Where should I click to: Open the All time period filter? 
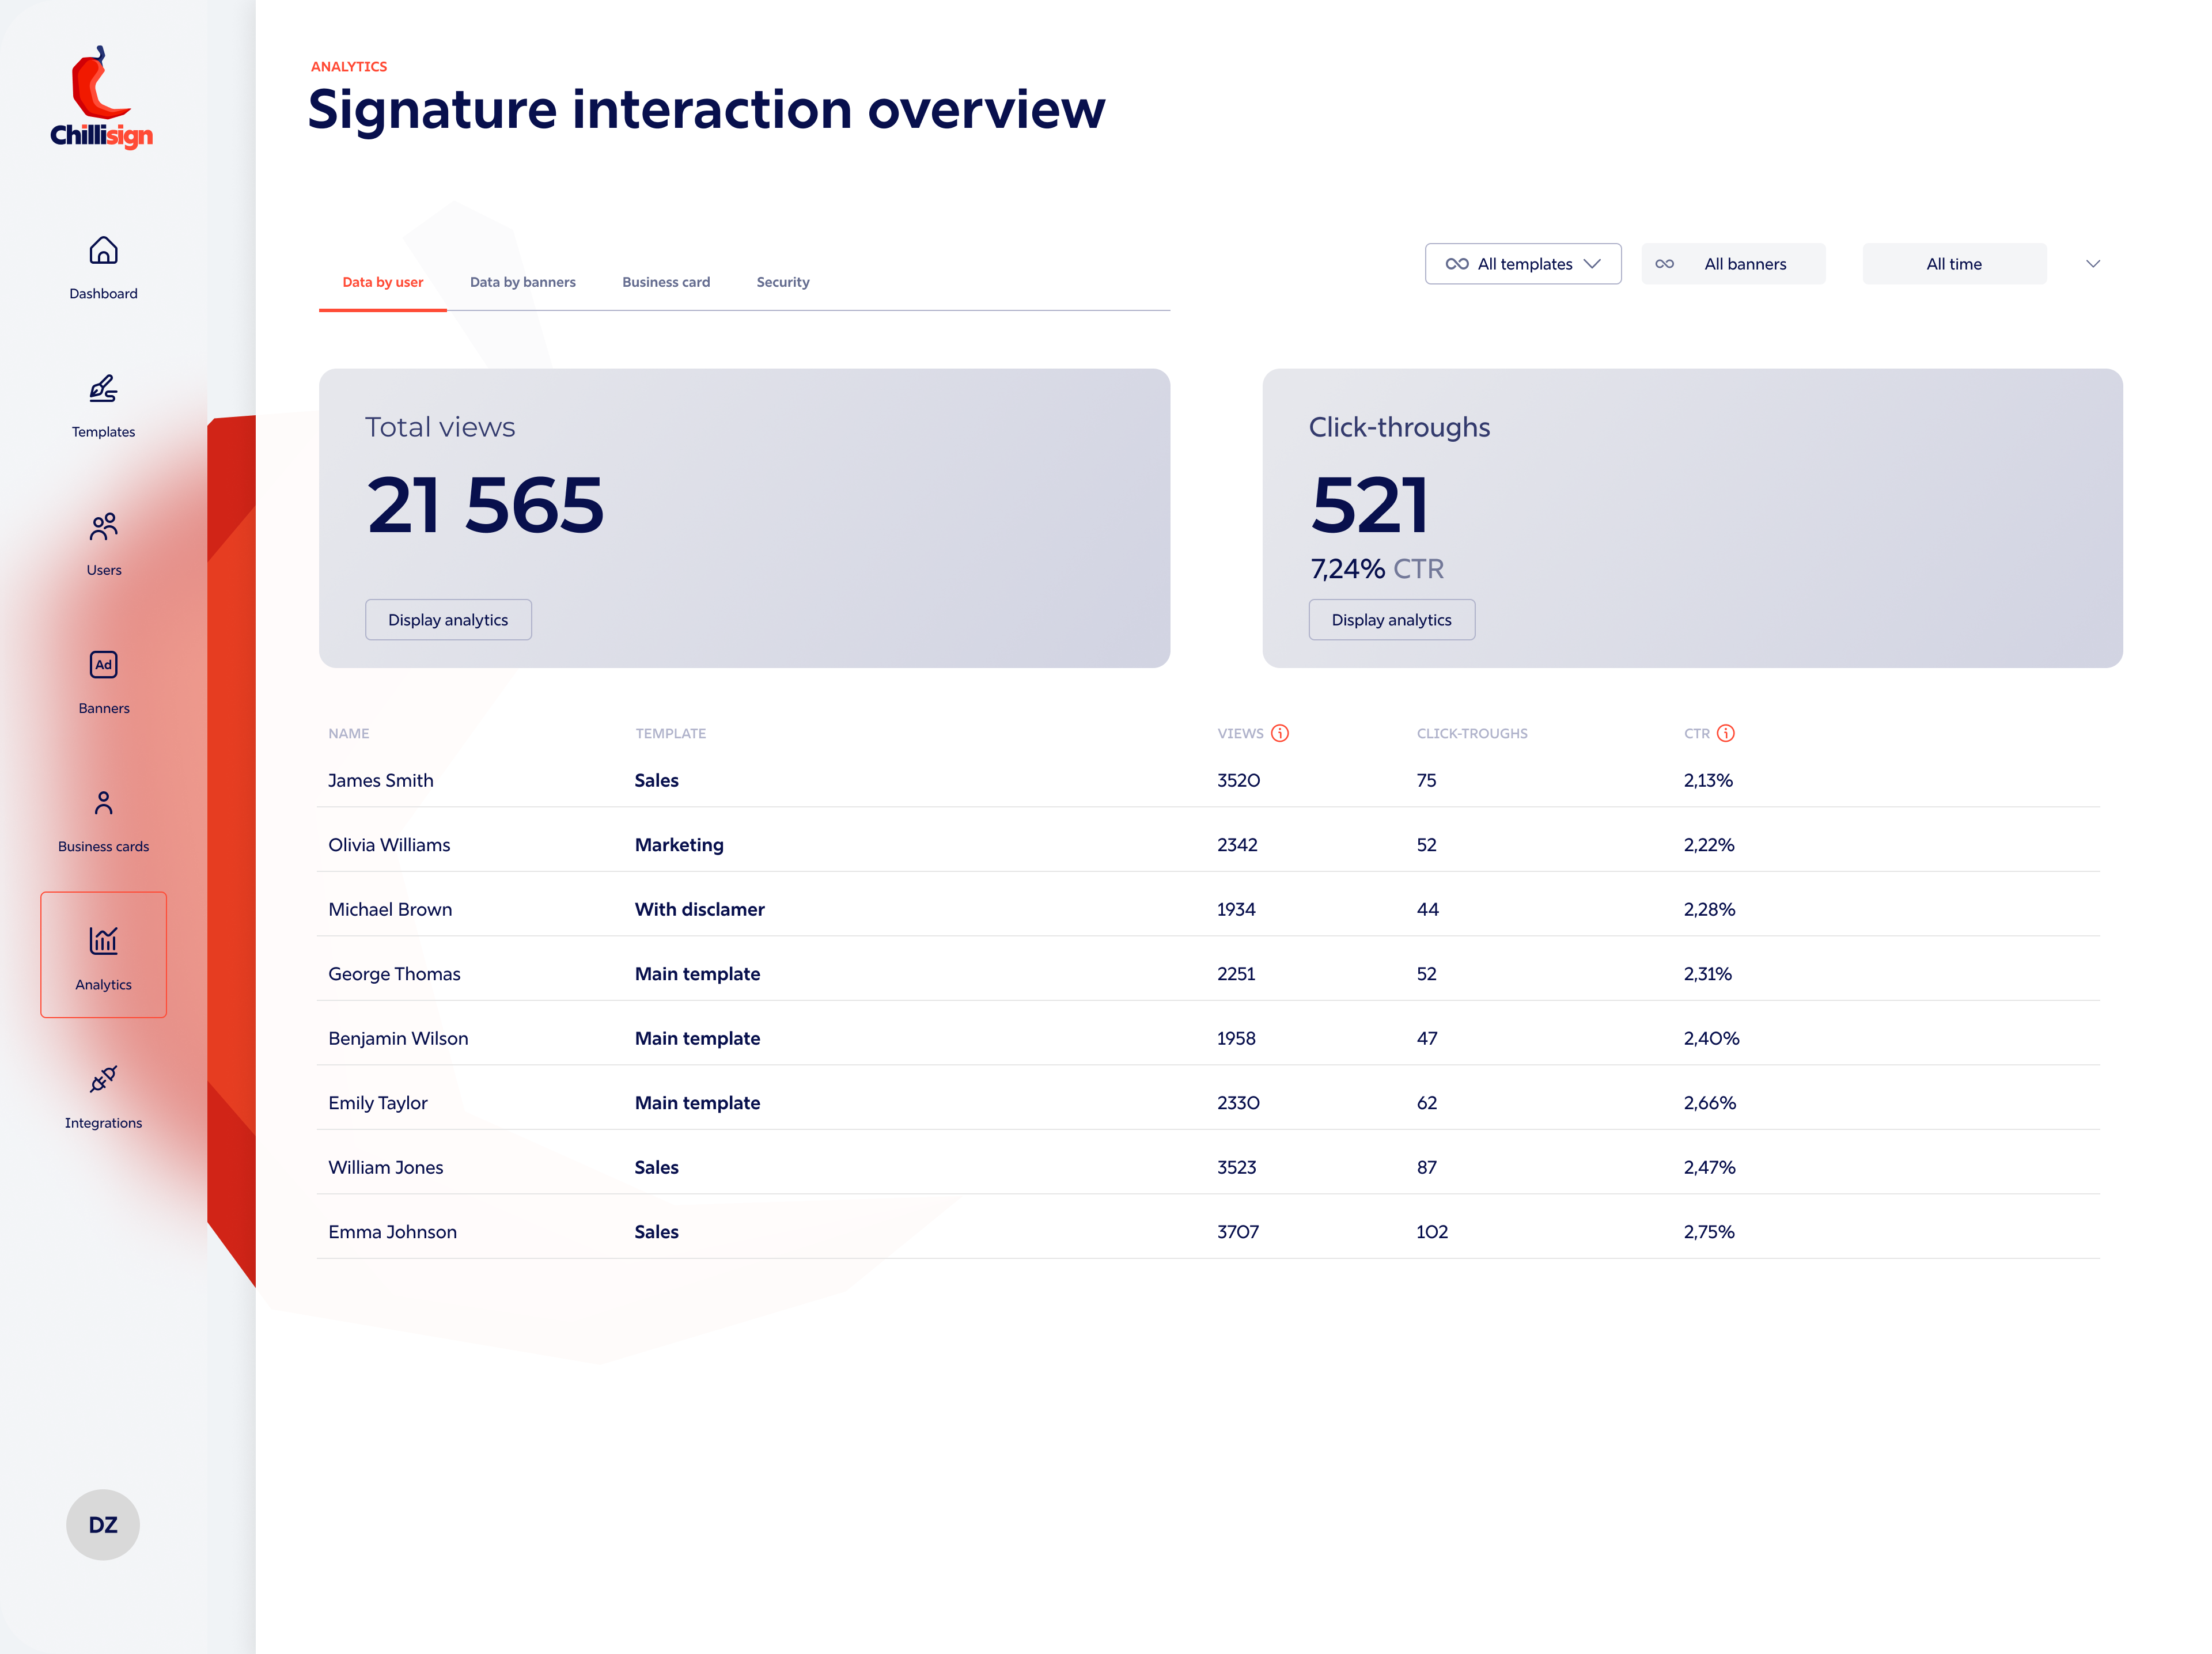[1954, 264]
